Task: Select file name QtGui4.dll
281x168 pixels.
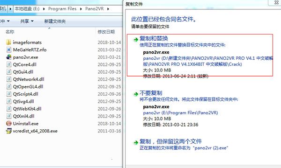Action: point(23,72)
